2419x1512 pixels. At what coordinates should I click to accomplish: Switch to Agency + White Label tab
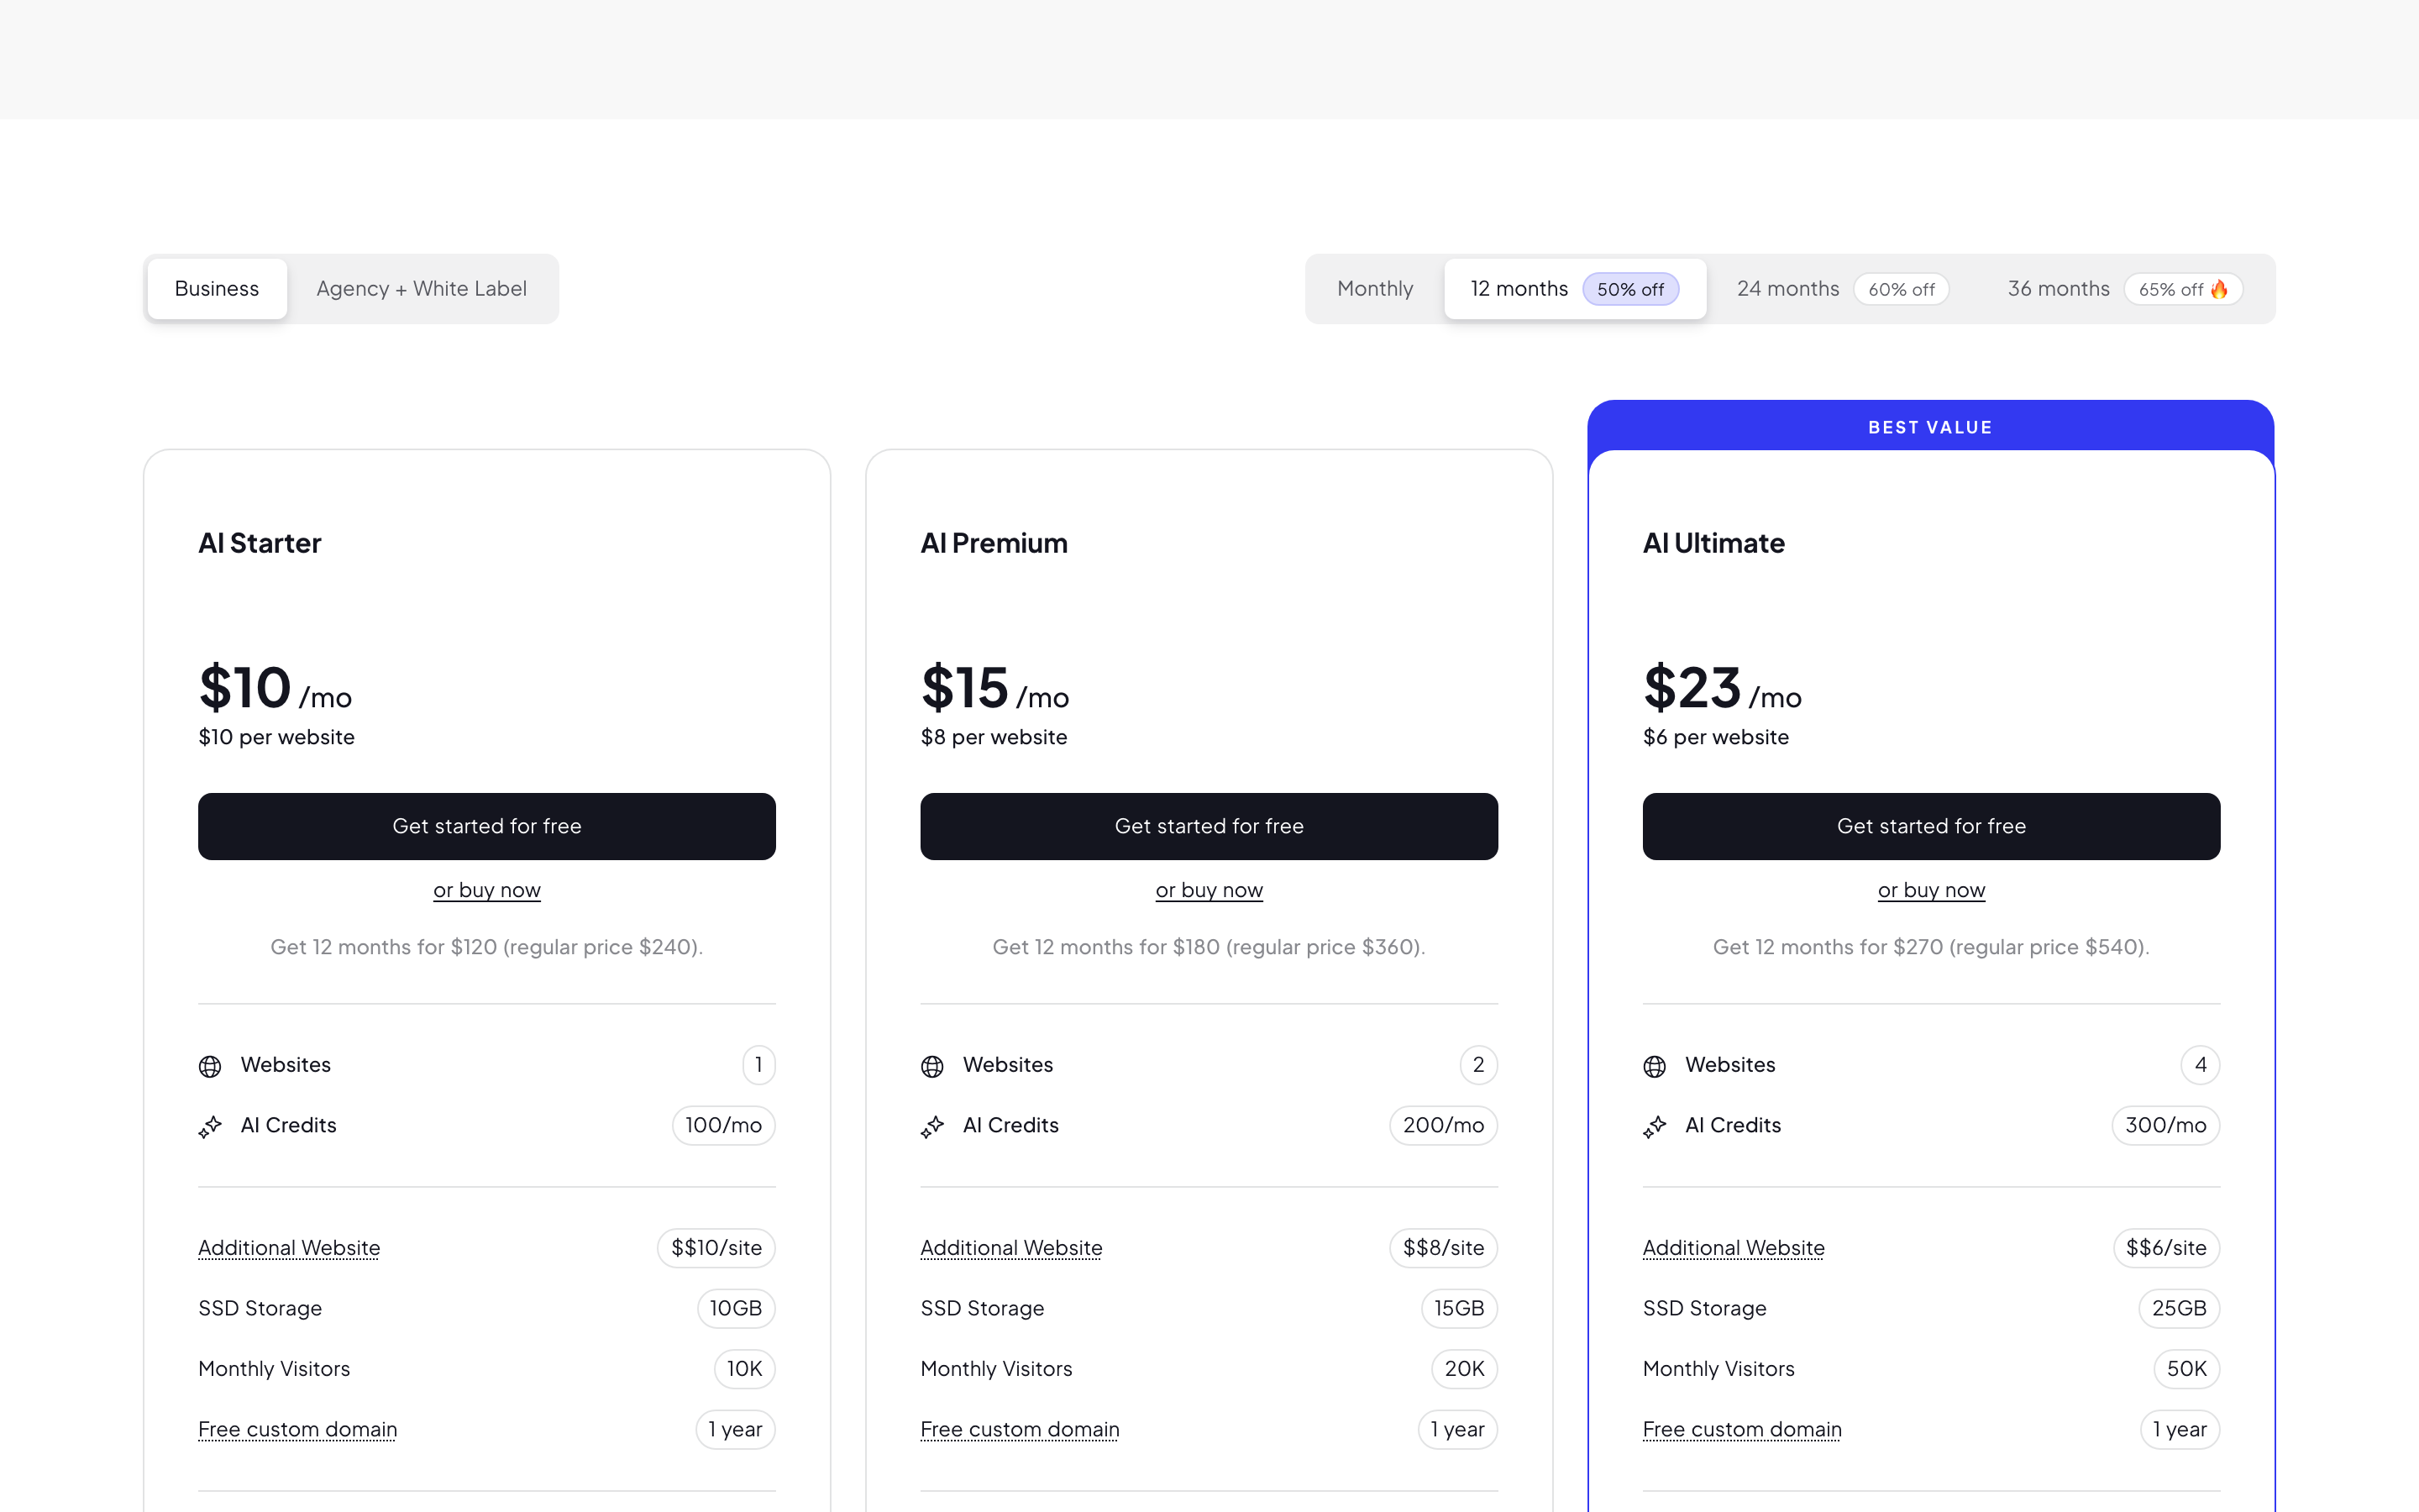[421, 289]
